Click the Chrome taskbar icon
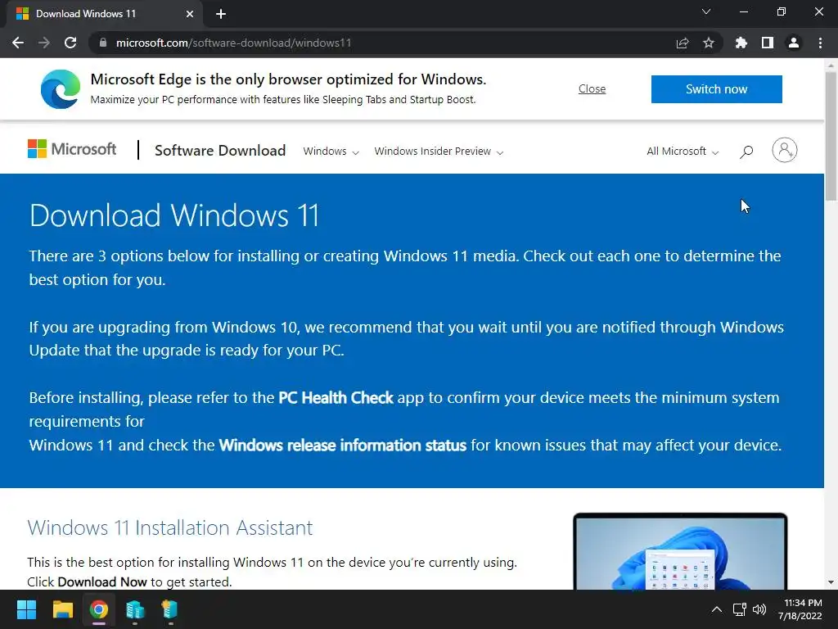The image size is (838, 629). (x=99, y=609)
